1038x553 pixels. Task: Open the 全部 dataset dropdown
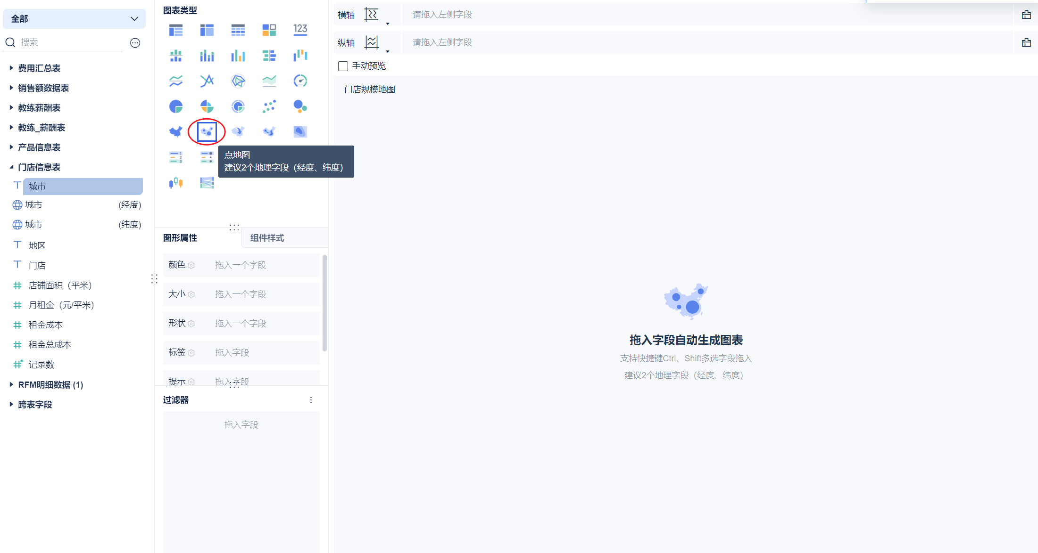(74, 19)
